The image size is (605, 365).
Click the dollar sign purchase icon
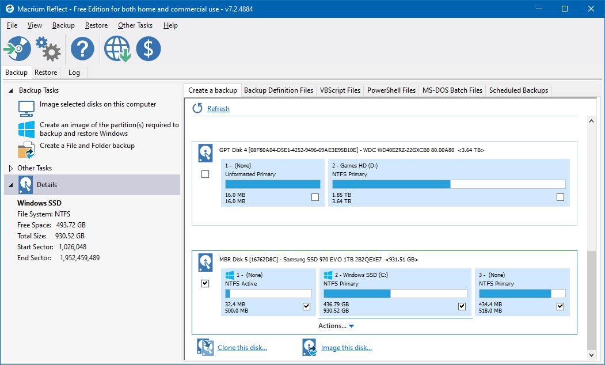coord(149,48)
